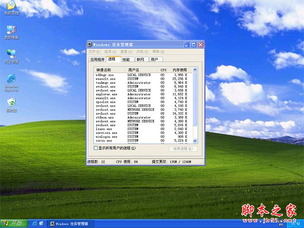Open the 我的文档 desktop icon
This screenshot has height=228, width=304.
point(11,8)
